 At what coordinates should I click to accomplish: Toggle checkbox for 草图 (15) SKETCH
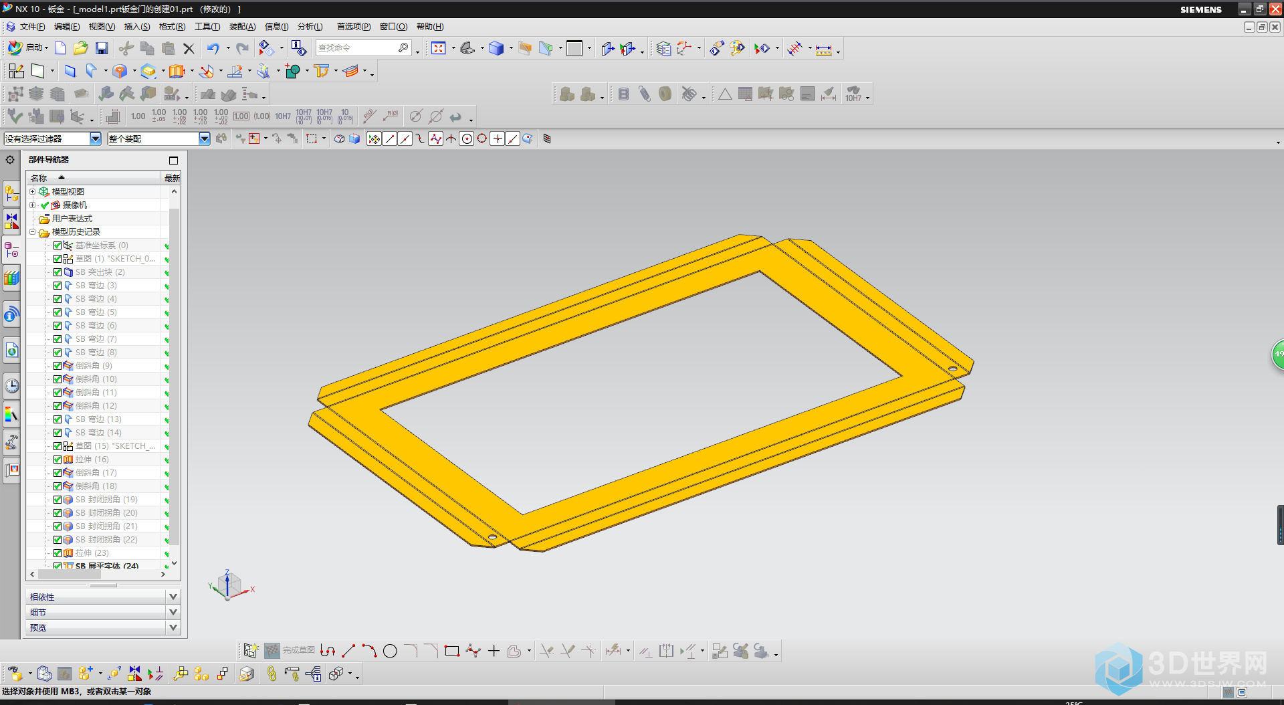pos(58,446)
